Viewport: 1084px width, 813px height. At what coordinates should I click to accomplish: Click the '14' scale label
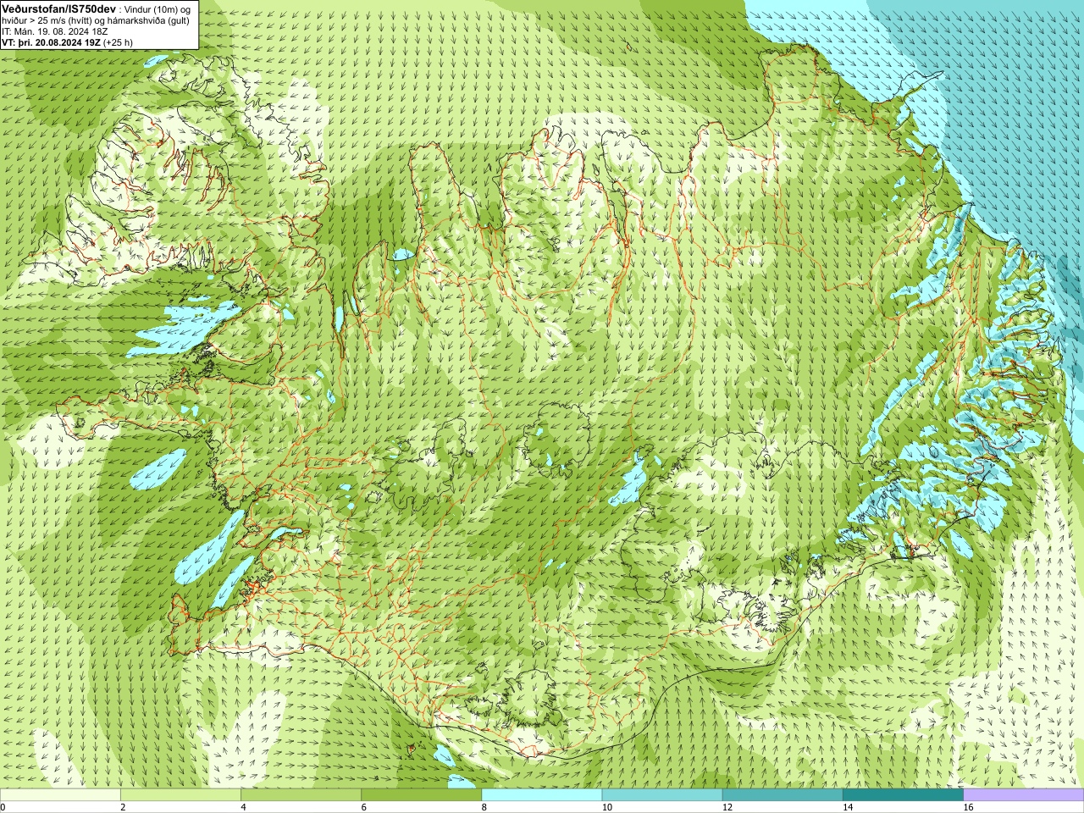847,807
